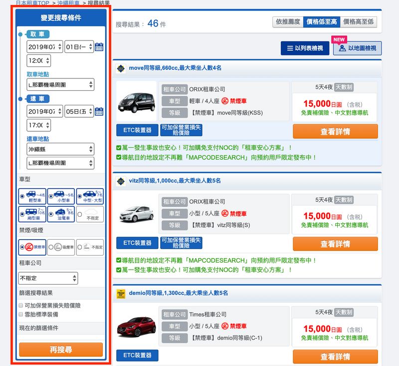Image resolution: width=399 pixels, height=366 pixels.
Task: Click the ETC裝置器 tag on vitz listing
Action: pos(137,243)
